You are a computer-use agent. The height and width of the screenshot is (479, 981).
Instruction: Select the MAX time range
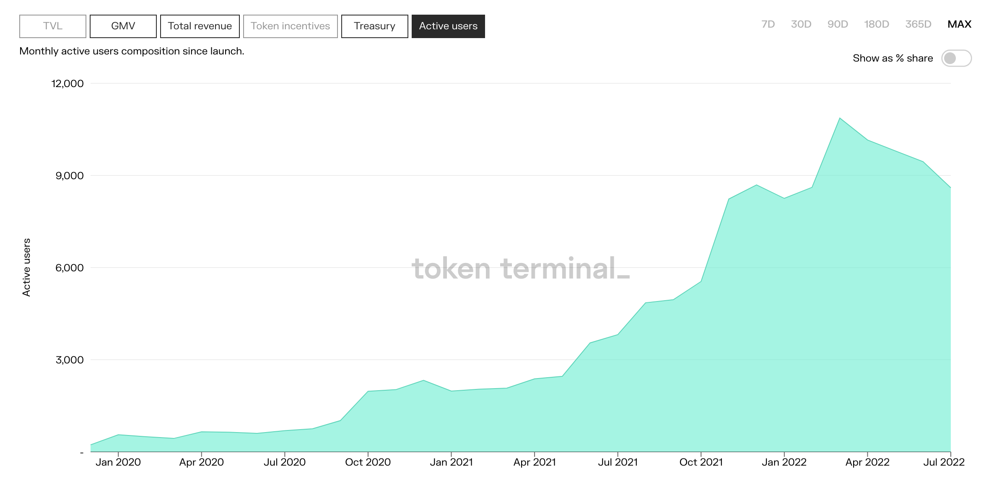[959, 24]
